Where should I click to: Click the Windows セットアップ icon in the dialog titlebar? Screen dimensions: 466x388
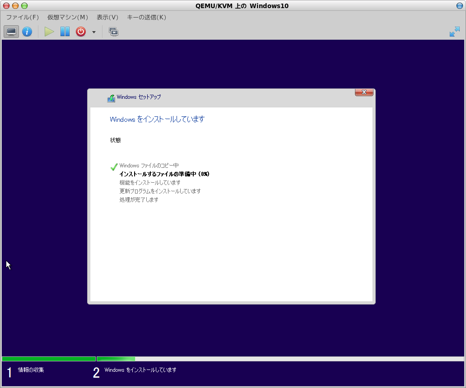[111, 97]
